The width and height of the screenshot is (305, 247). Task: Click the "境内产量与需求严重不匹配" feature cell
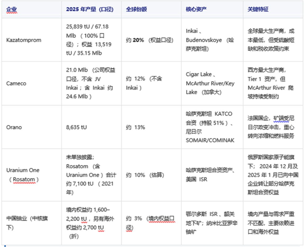click(x=273, y=223)
